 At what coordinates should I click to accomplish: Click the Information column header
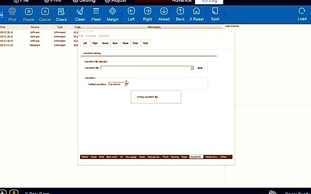(x=154, y=27)
